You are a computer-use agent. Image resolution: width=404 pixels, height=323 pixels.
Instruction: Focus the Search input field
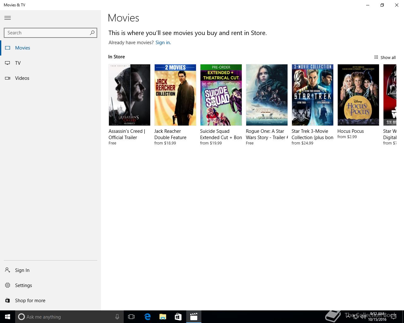coord(50,33)
